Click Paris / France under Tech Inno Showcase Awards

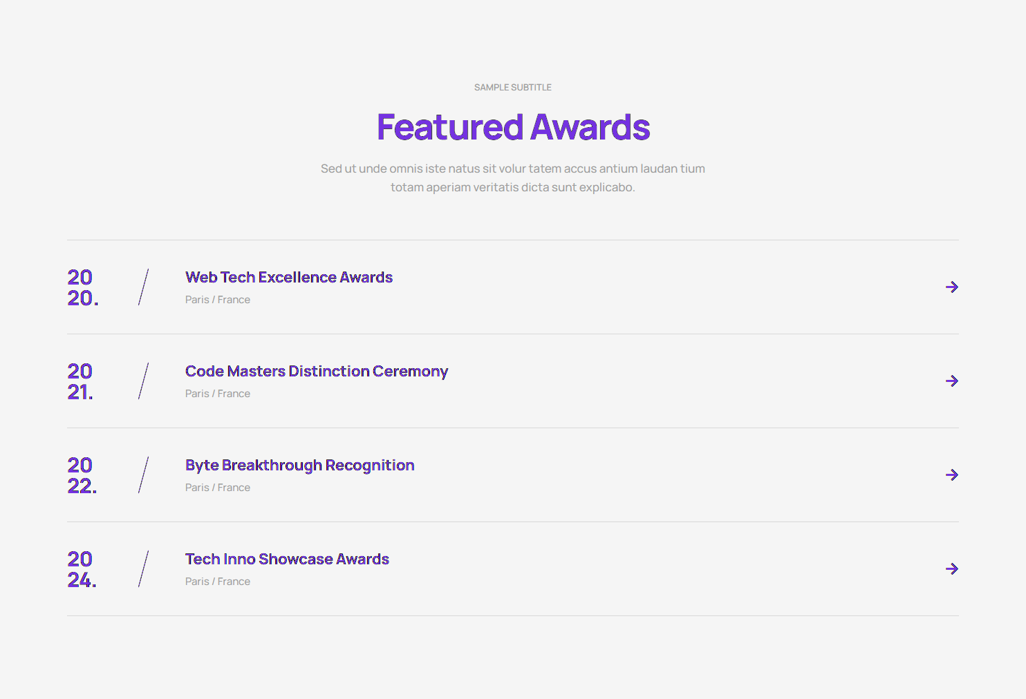click(217, 582)
